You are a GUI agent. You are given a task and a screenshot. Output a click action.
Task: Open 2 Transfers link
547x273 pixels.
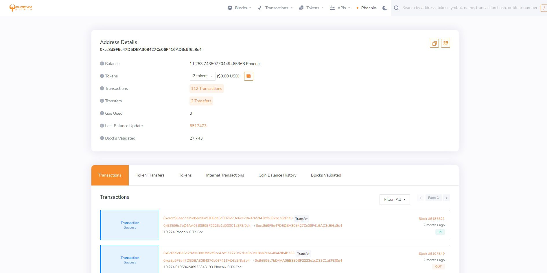[201, 101]
